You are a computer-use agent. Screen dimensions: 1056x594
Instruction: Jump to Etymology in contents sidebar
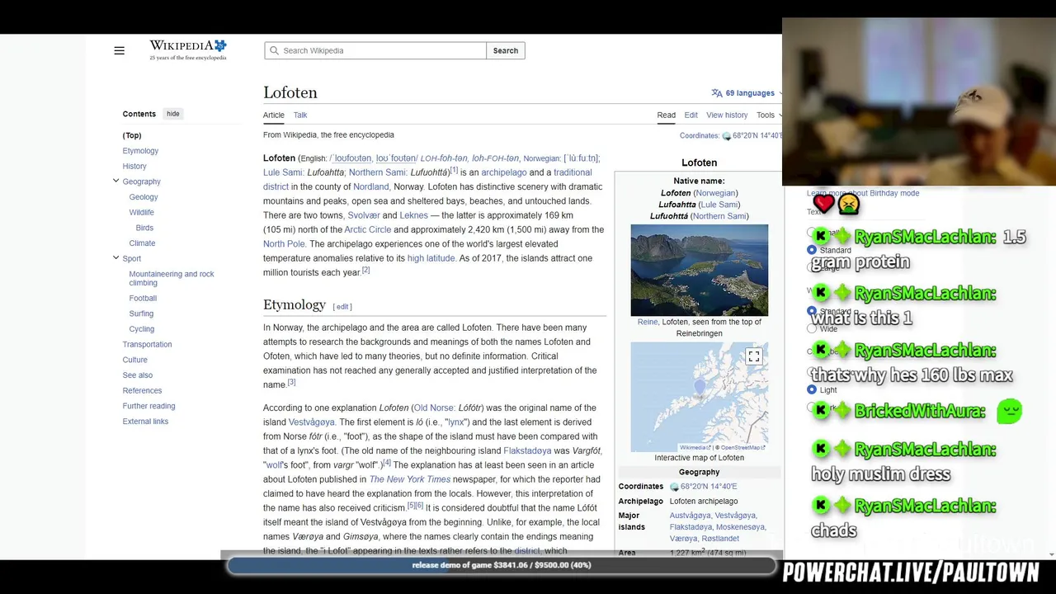(140, 151)
